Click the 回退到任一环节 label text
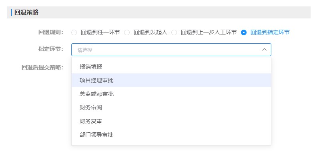 100,32
